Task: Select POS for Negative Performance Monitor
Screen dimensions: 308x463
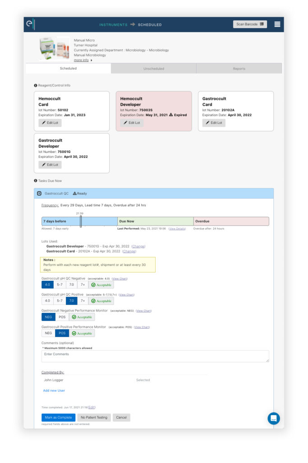Action: coord(62,317)
